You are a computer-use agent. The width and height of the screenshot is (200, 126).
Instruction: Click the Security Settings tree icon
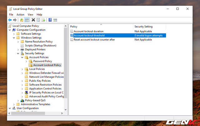click(x=22, y=53)
